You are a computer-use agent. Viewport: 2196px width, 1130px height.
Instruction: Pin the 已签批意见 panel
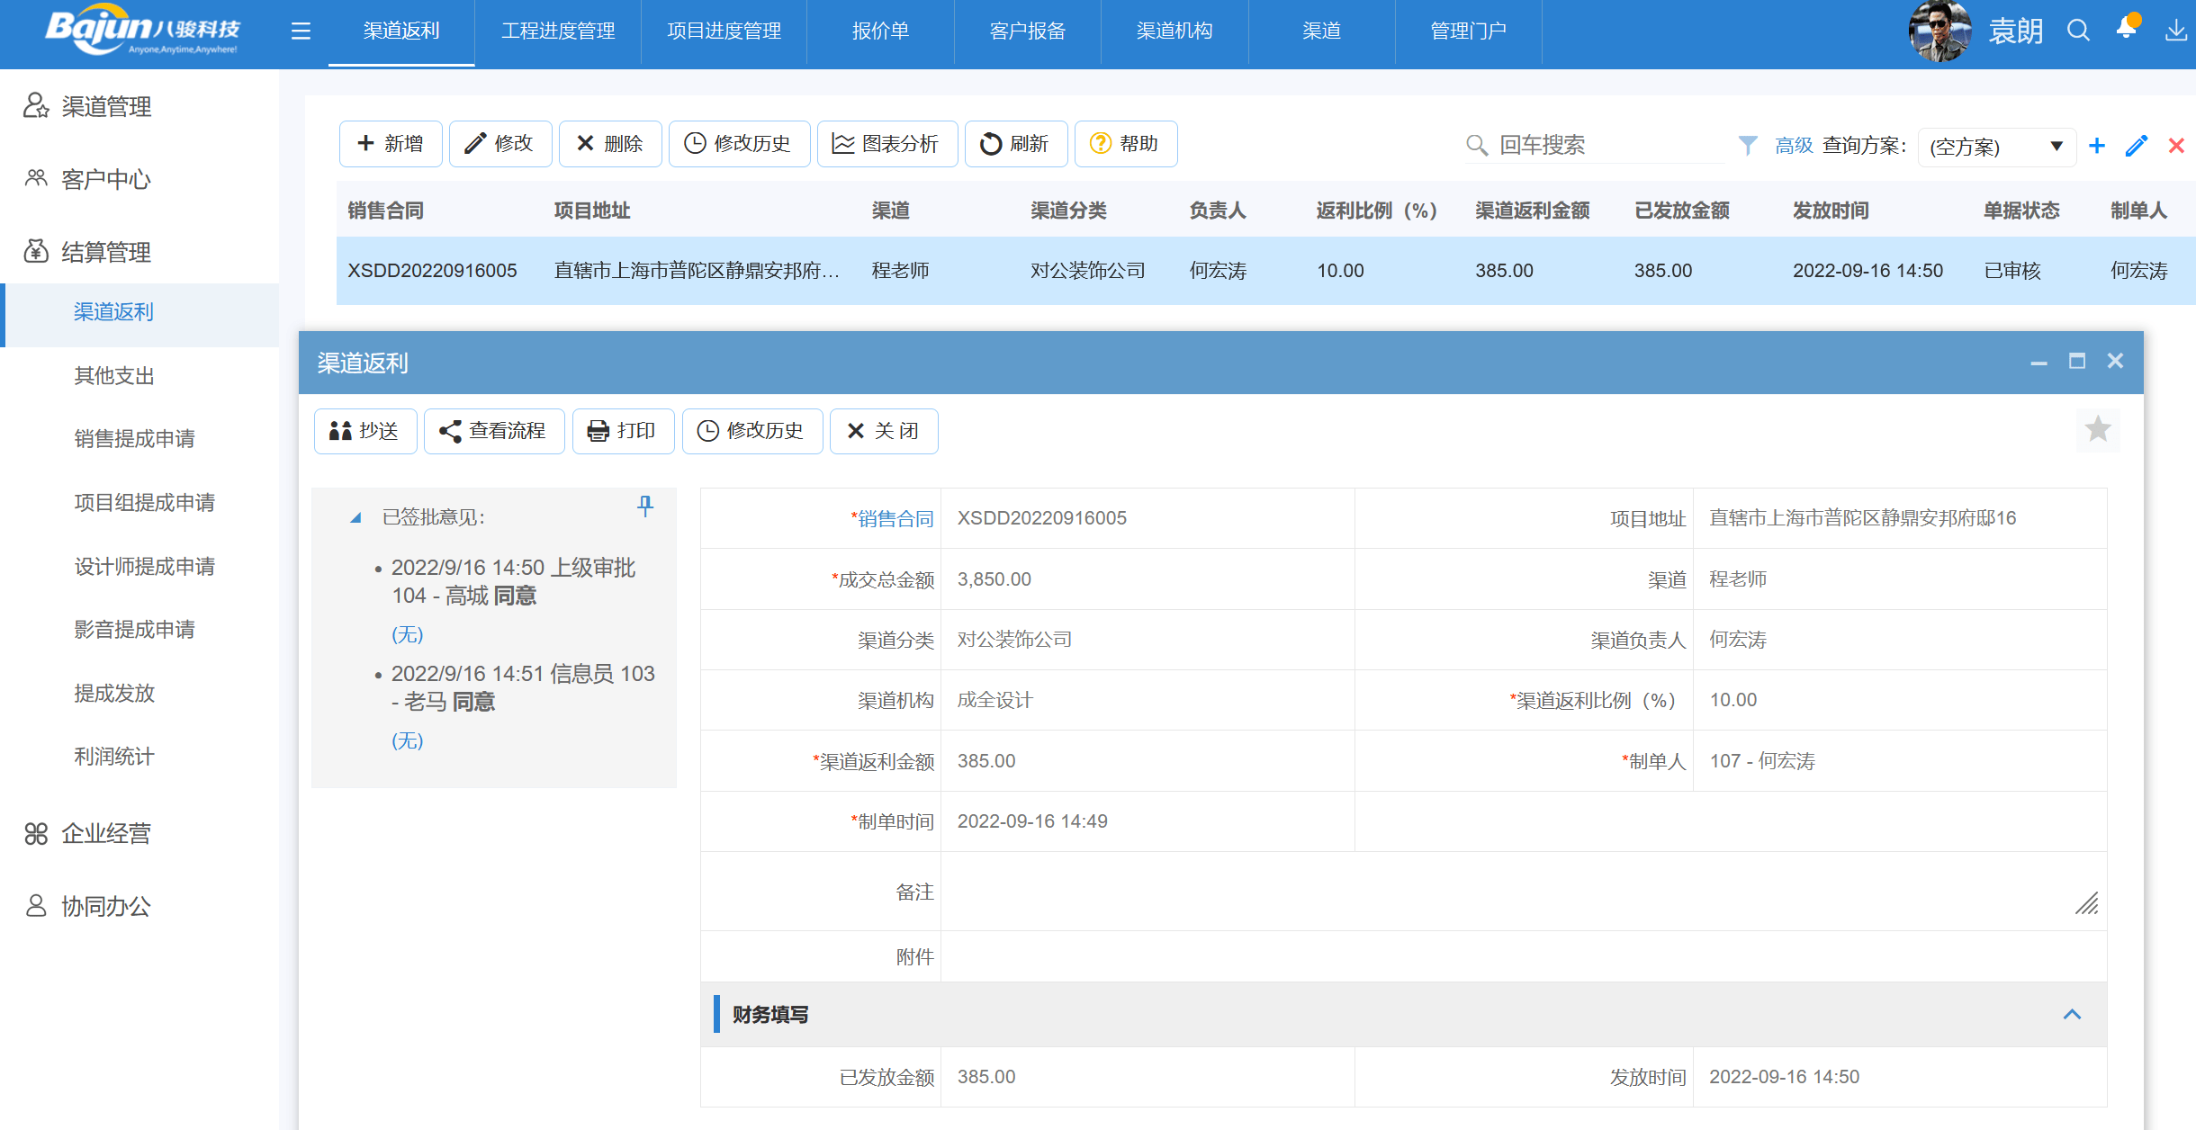point(646,507)
